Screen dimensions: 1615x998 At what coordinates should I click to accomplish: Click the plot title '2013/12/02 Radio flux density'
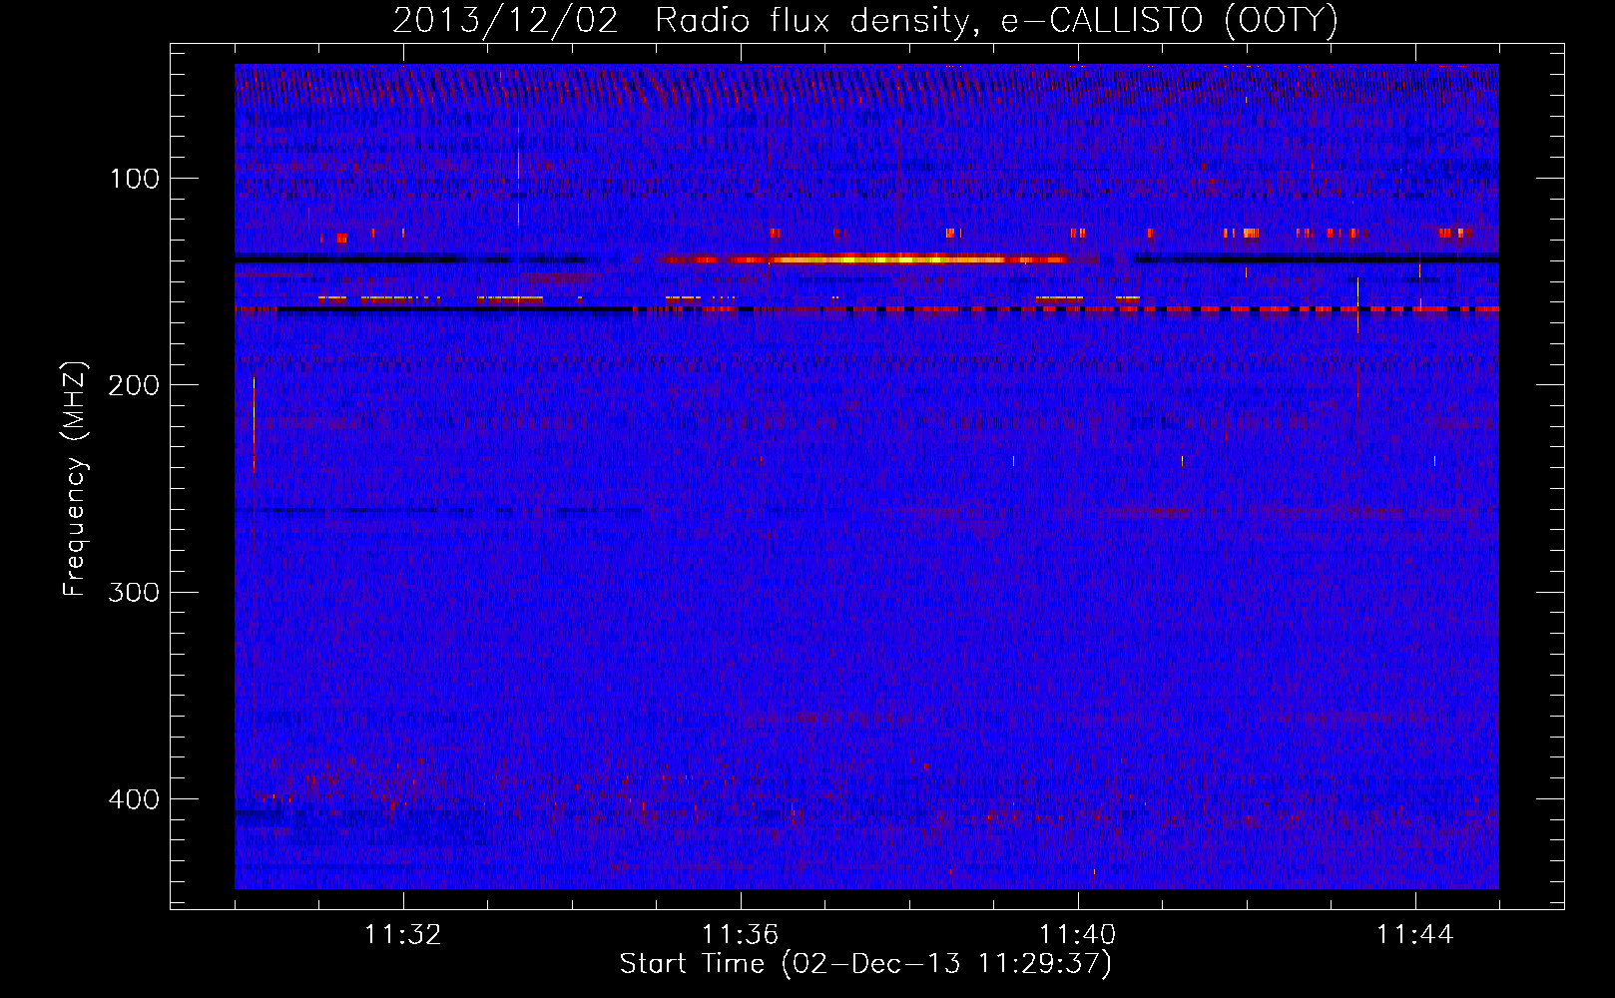865,21
